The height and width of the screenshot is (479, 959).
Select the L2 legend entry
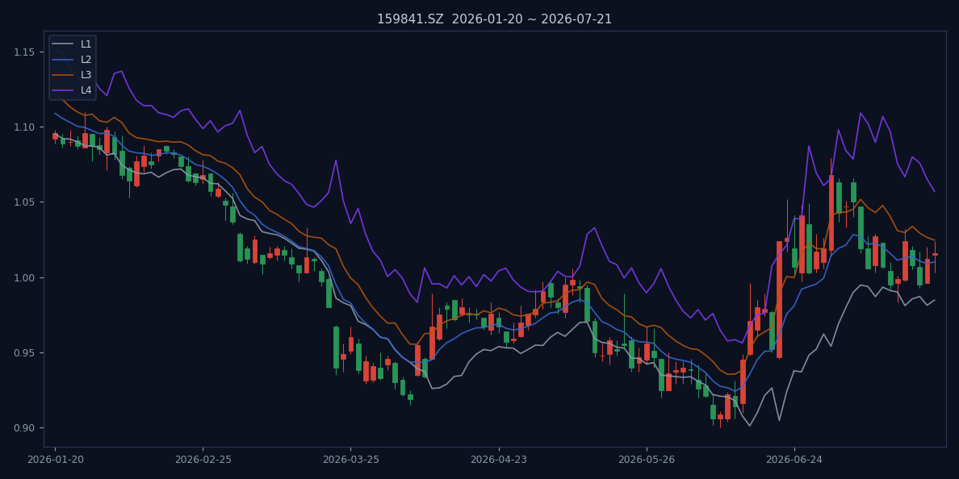pos(72,59)
